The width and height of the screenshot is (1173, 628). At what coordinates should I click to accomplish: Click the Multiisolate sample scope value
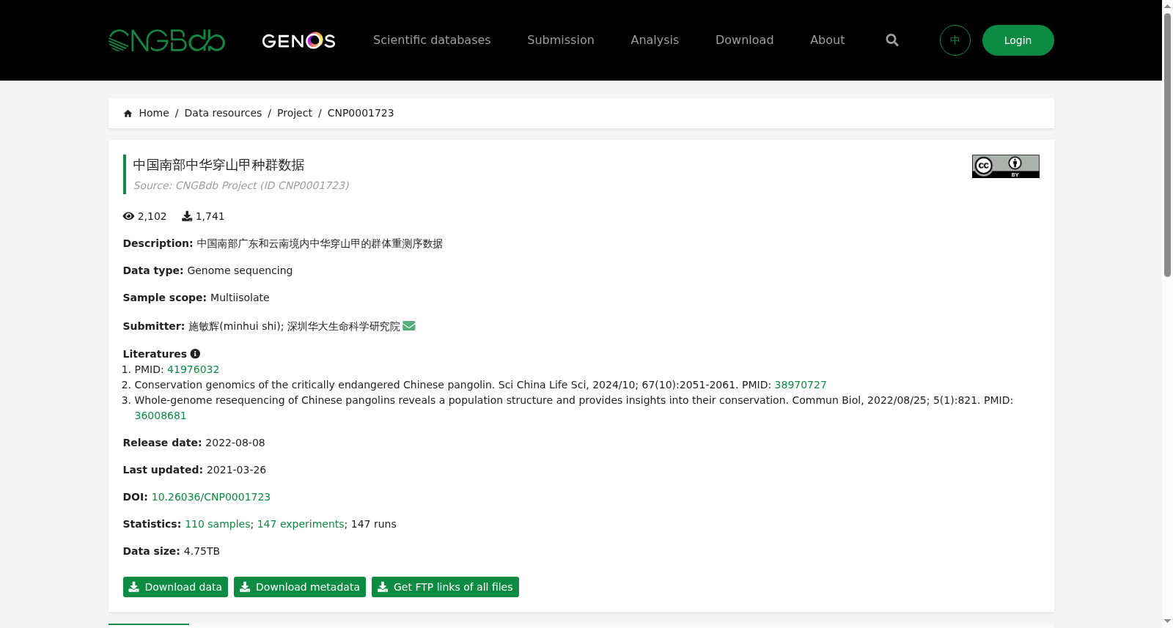coord(240,298)
